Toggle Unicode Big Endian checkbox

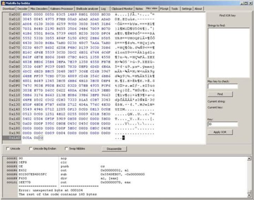(x=30, y=149)
